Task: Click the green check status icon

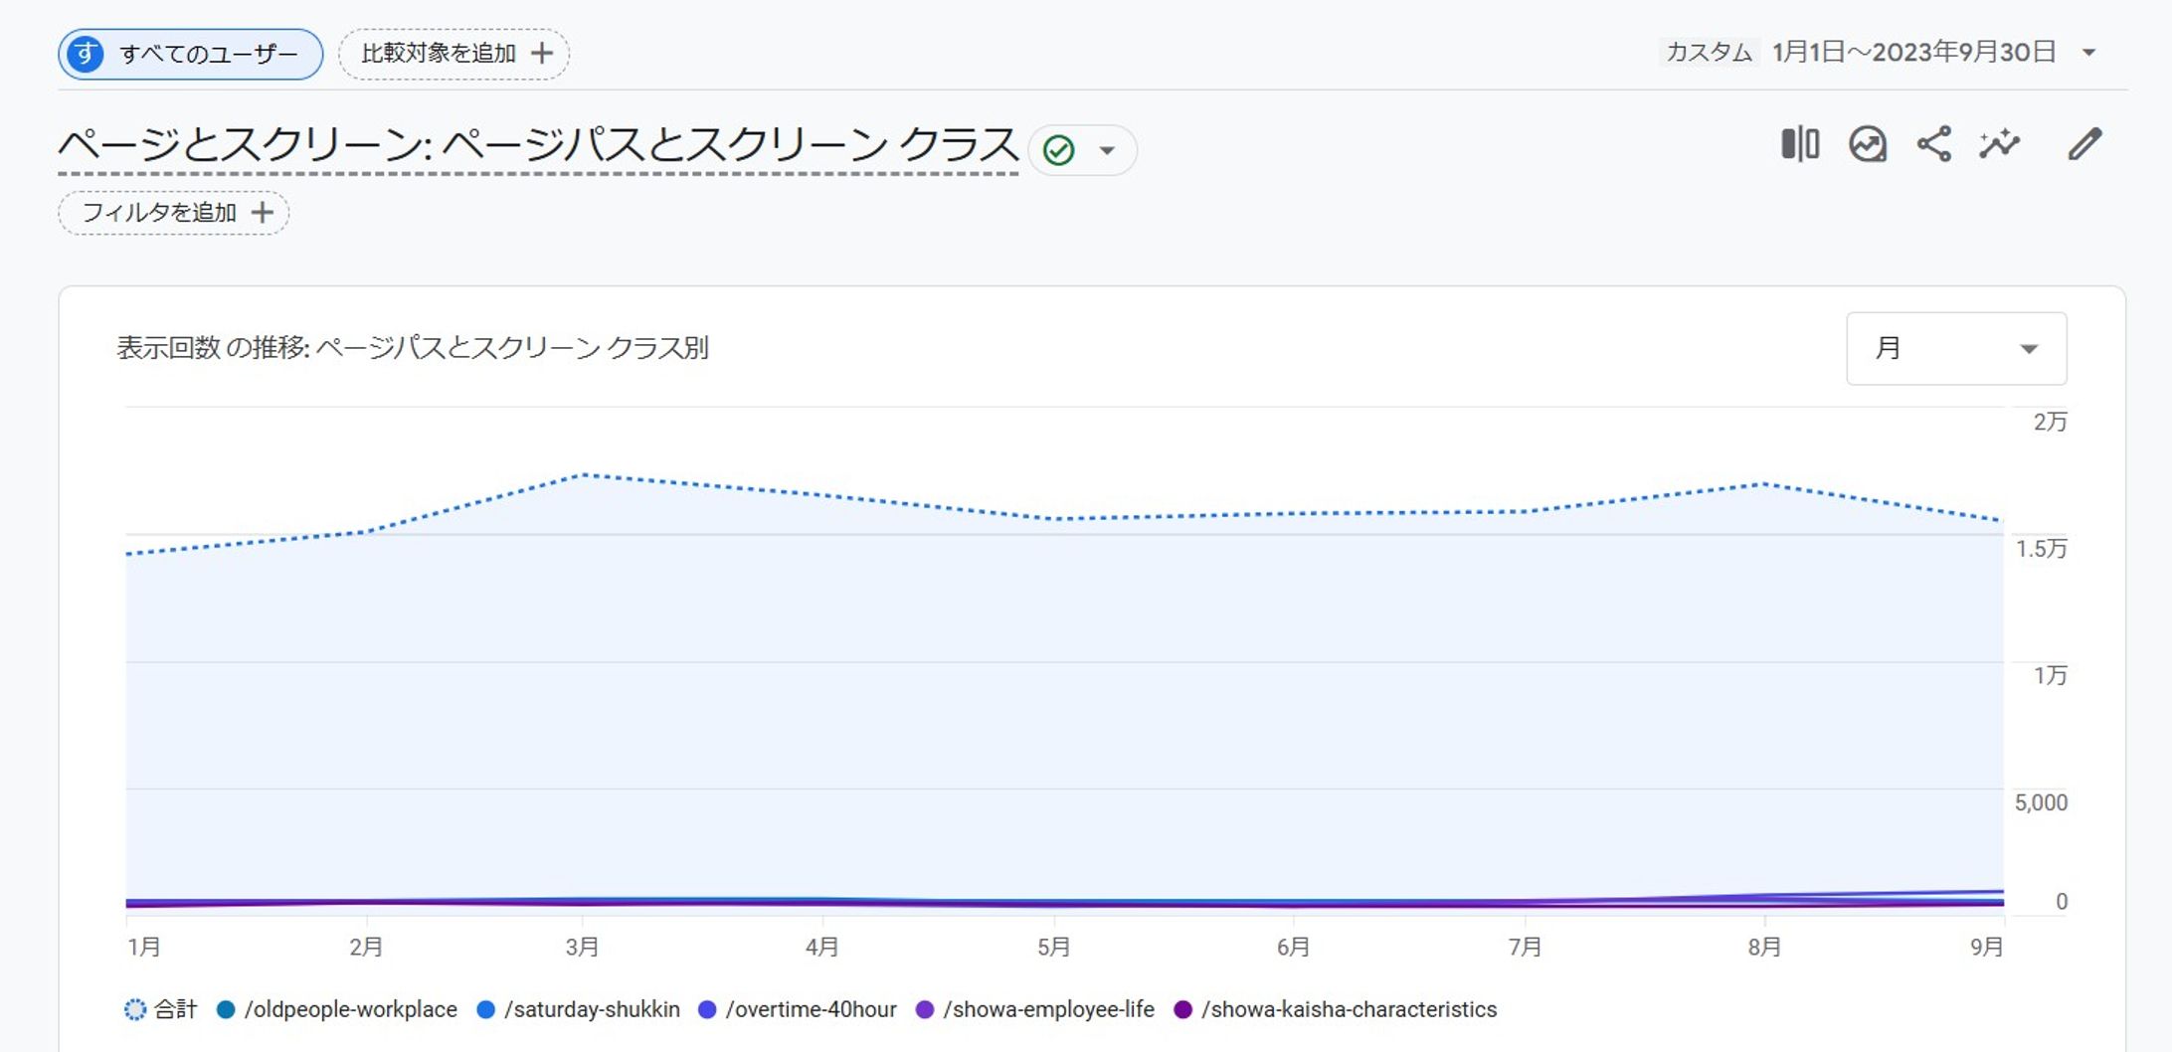Action: point(1058,150)
